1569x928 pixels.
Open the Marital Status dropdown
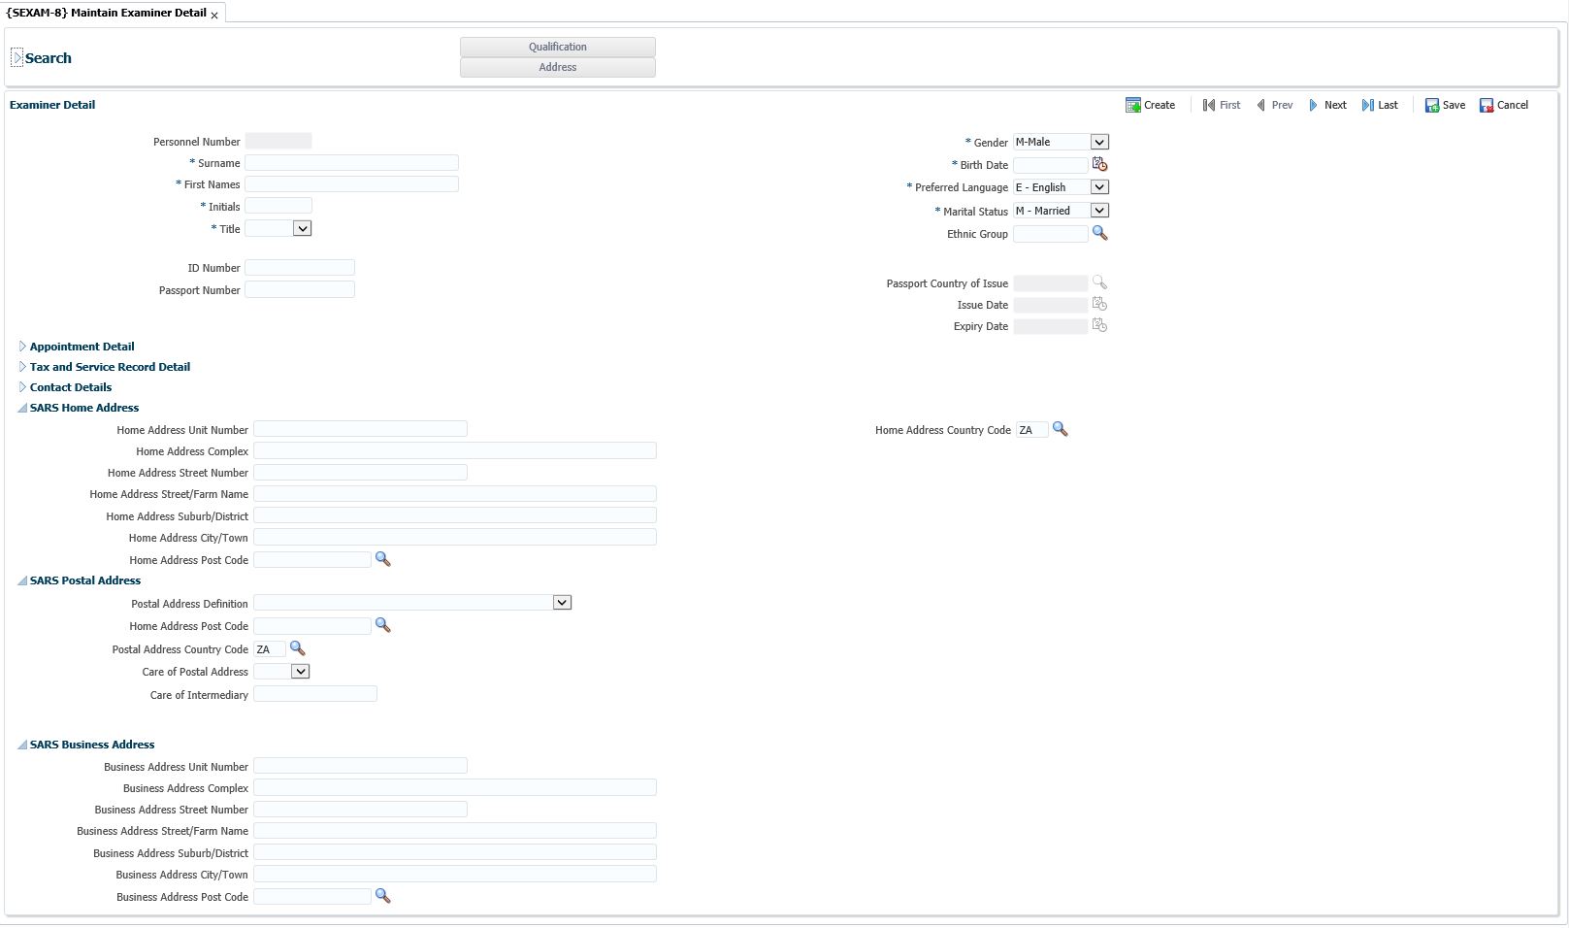[1097, 210]
